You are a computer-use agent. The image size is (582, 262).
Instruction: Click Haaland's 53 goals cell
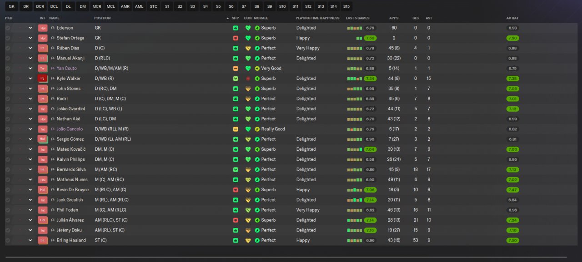(416, 240)
